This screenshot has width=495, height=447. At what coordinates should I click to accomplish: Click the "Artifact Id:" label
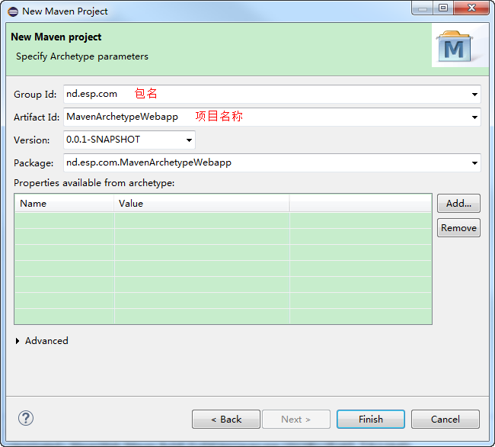(37, 117)
